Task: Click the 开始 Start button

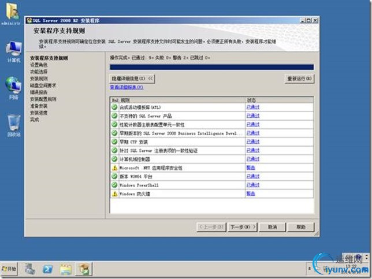Action: 9,269
